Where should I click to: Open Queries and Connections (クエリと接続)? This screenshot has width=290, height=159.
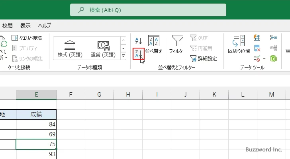pos(27,38)
